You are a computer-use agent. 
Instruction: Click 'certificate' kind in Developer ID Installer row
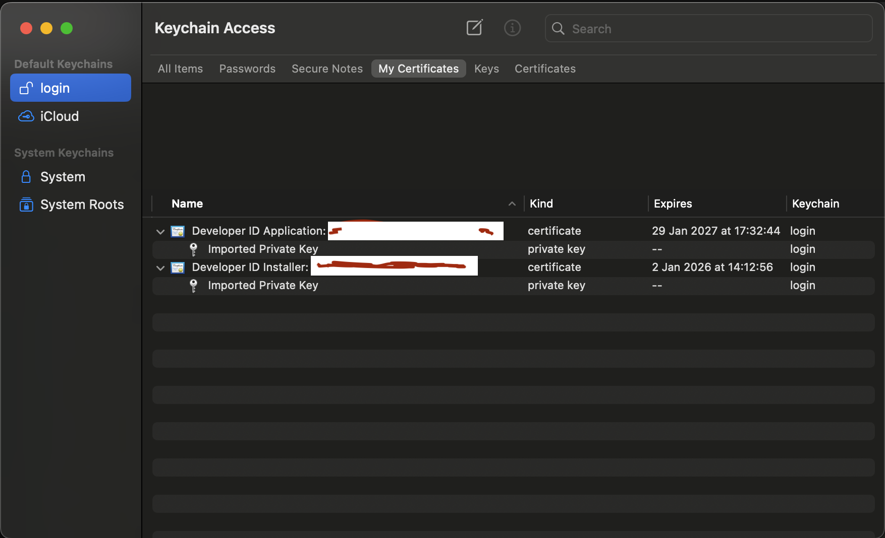click(555, 267)
